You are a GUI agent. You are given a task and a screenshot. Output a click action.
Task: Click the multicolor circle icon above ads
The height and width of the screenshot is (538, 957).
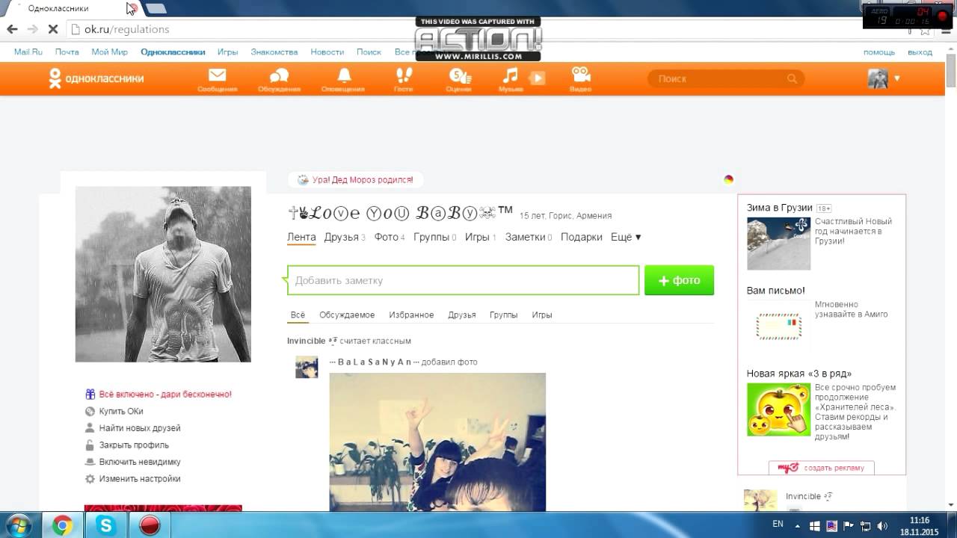coord(728,179)
